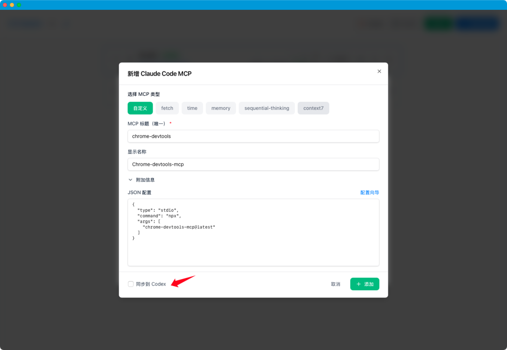Image resolution: width=507 pixels, height=350 pixels.
Task: Collapse the 附加信息 section chevron
Action: pyautogui.click(x=131, y=180)
